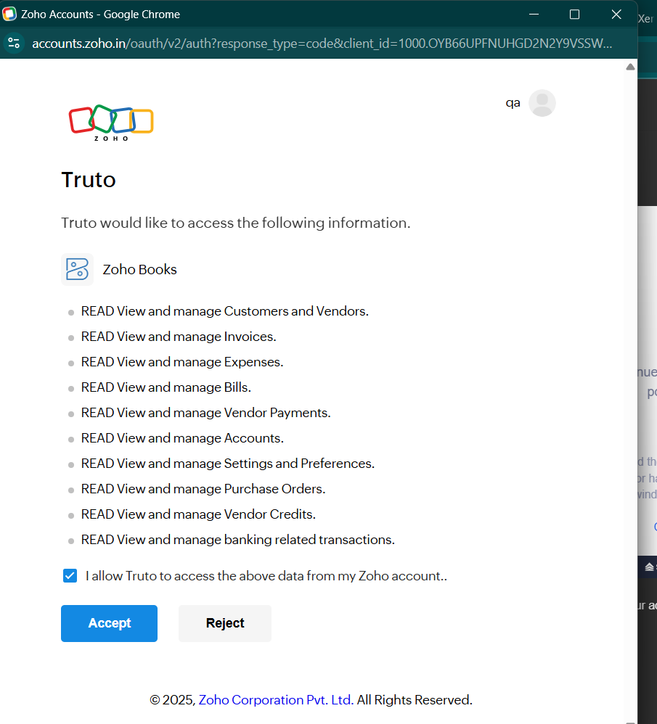Click the Zoho Books app icon
Screen dimensions: 657x724
[77, 269]
